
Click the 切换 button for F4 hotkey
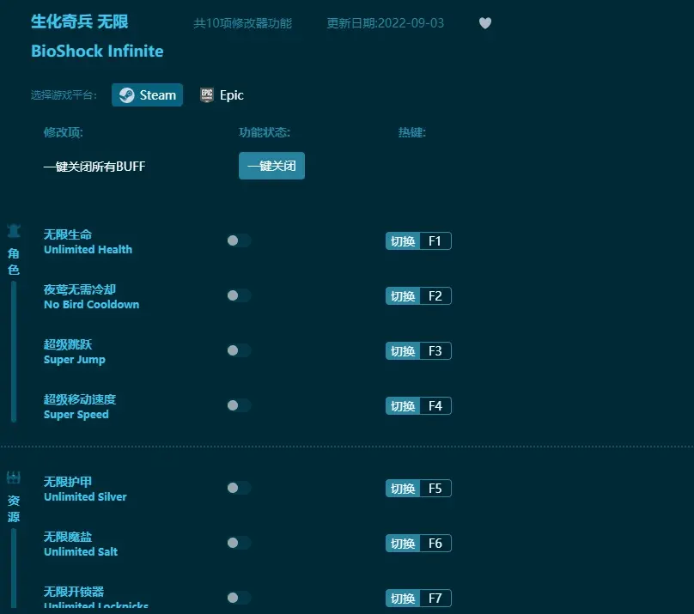coord(403,406)
